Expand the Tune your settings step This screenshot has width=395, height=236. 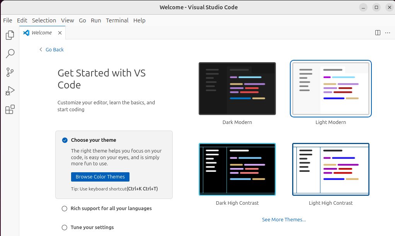tap(92, 228)
